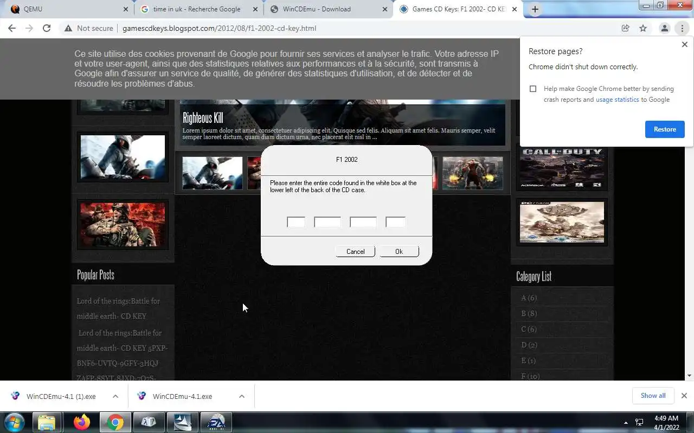Click Restore to reopen pages
Screen dimensions: 694x433
click(665, 129)
